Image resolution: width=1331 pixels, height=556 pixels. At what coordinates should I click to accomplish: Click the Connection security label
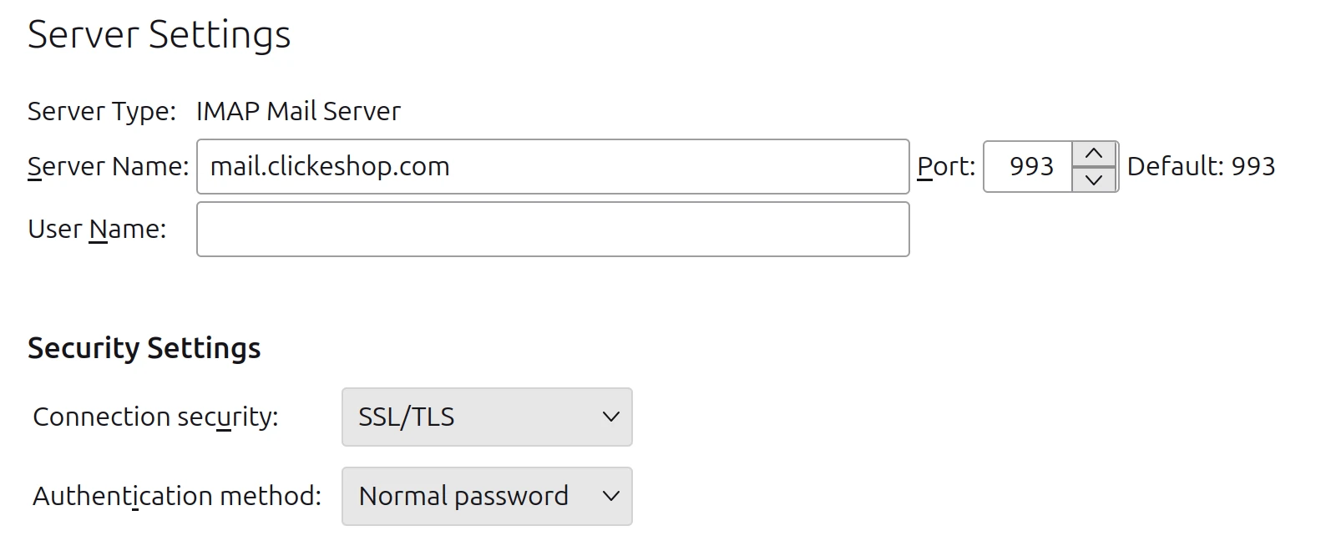pos(154,417)
